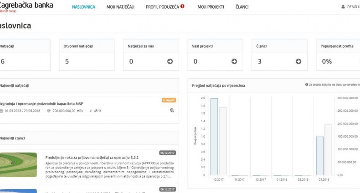360x193 pixels.
Task: Click the 06.12.2017 badge on first article
Action: click(167, 153)
